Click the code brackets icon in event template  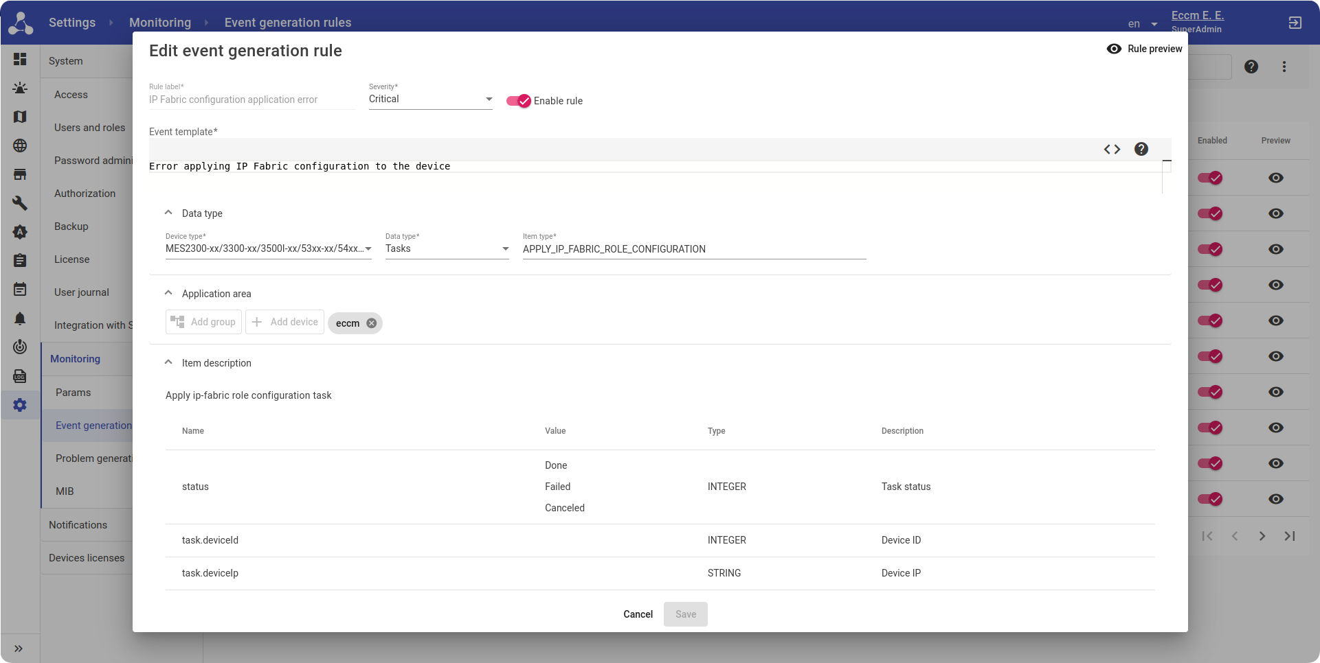[1112, 150]
